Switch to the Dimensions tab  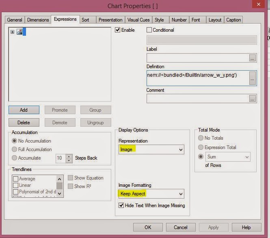tap(38, 20)
